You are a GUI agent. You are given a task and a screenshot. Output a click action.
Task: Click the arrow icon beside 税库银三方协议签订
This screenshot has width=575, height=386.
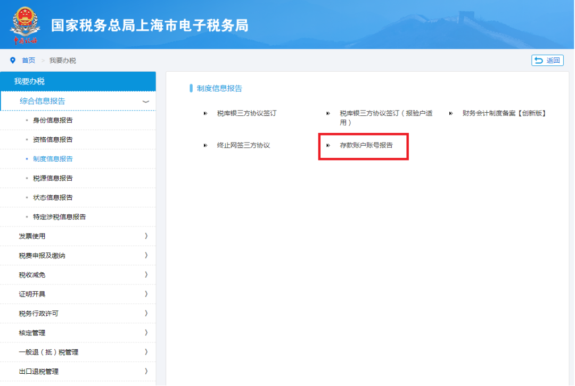click(206, 113)
